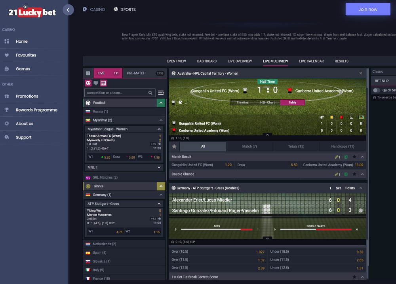Click Match Result cash-out green icon

click(x=346, y=157)
